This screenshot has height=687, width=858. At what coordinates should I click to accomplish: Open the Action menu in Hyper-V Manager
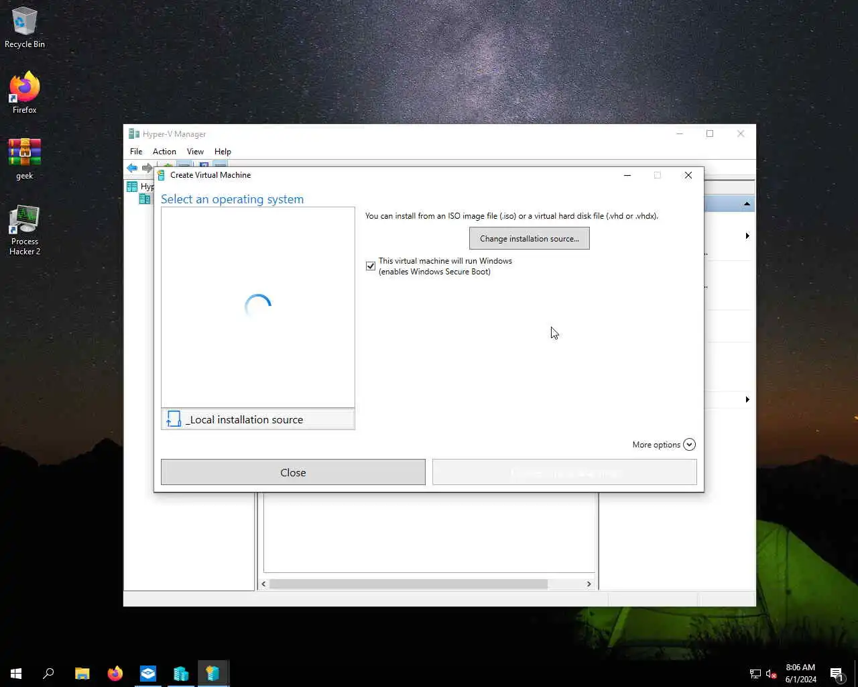pos(164,152)
